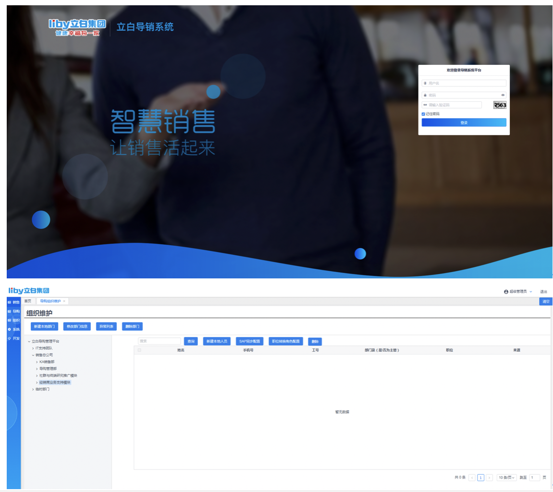Screen dimensions: 553x492
Task: Toggle password visibility eye icon
Action: pos(503,95)
